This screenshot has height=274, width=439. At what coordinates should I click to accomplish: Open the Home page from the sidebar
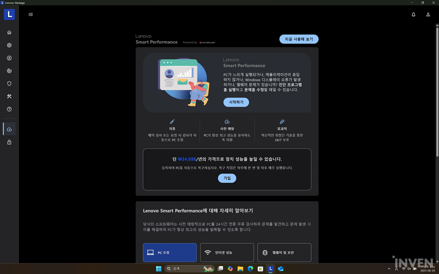(x=9, y=32)
